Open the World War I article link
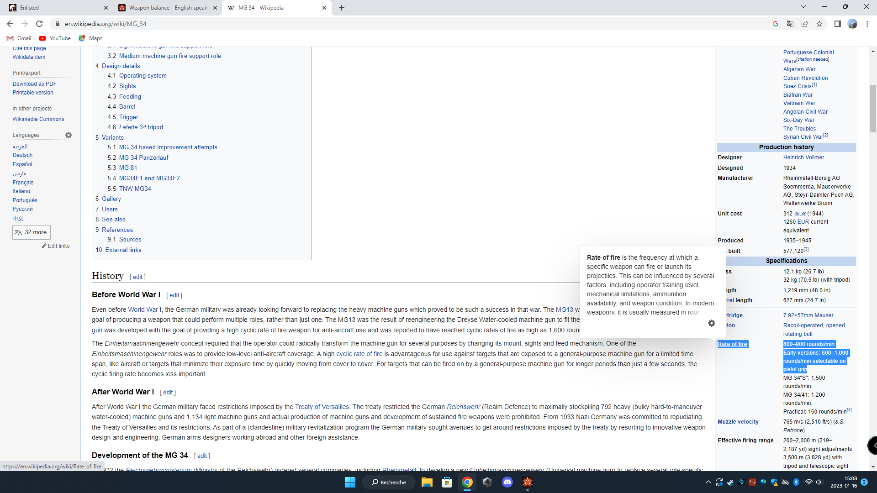The height and width of the screenshot is (493, 877). pyautogui.click(x=145, y=309)
